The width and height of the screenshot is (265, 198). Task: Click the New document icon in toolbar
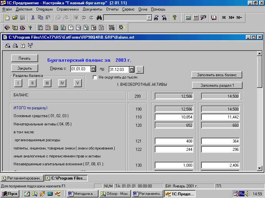pyautogui.click(x=7, y=18)
